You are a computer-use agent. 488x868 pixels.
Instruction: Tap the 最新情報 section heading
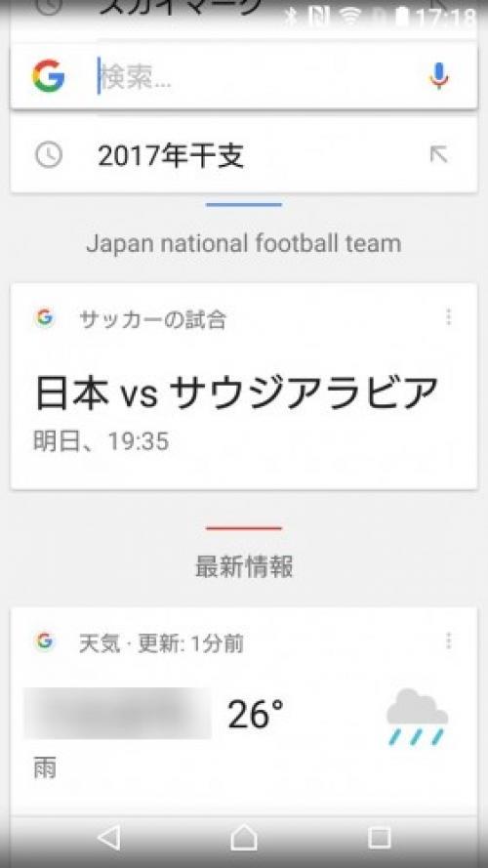pyautogui.click(x=244, y=566)
